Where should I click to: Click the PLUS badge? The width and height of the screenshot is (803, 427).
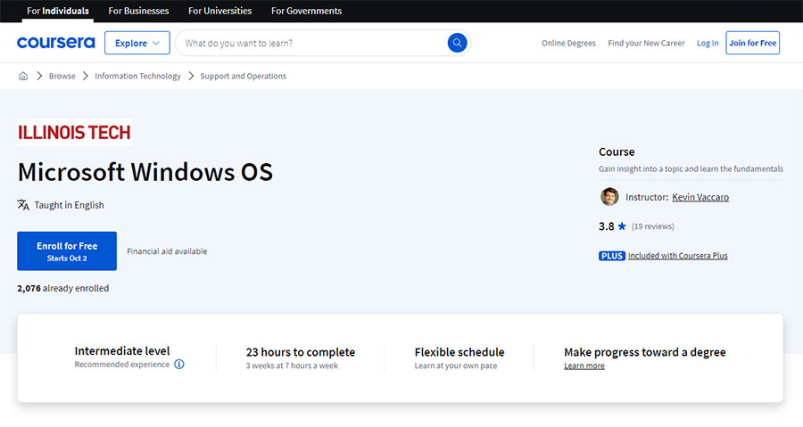click(611, 256)
